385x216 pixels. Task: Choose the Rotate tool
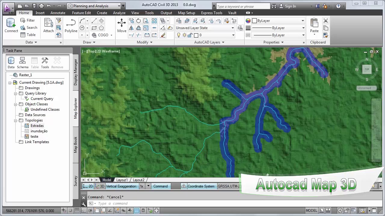tap(138, 21)
